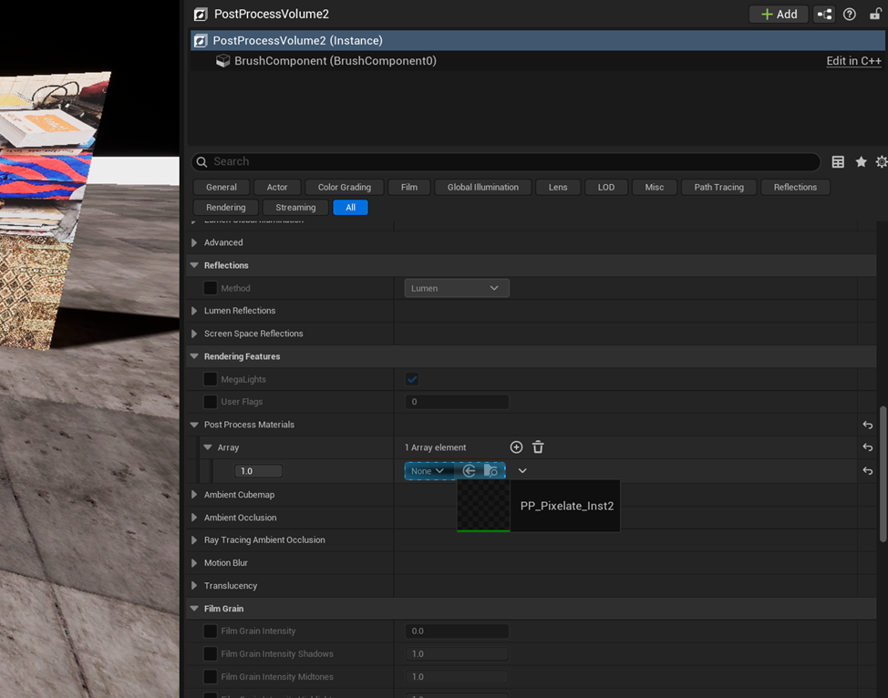The width and height of the screenshot is (888, 698).
Task: Click the Edit in C++ link
Action: (x=853, y=61)
